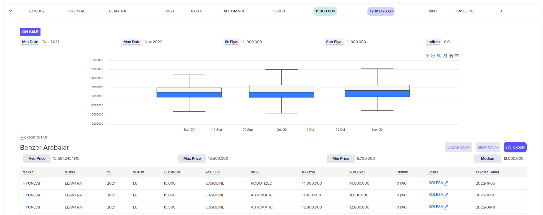Click the 2022-09-11 date cell
Screen dimensions: 543x215
tap(485, 207)
